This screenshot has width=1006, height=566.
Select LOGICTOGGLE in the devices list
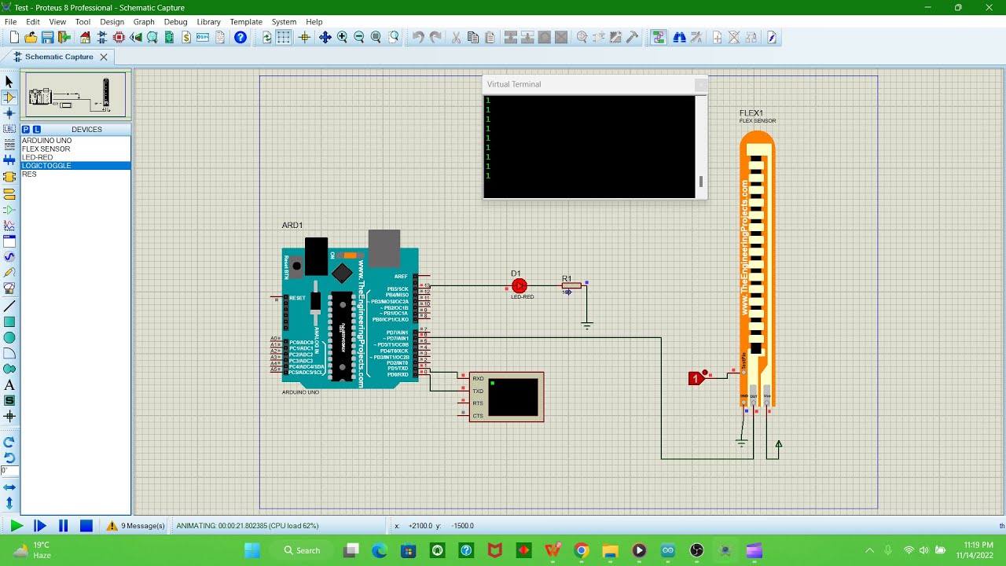(x=75, y=166)
